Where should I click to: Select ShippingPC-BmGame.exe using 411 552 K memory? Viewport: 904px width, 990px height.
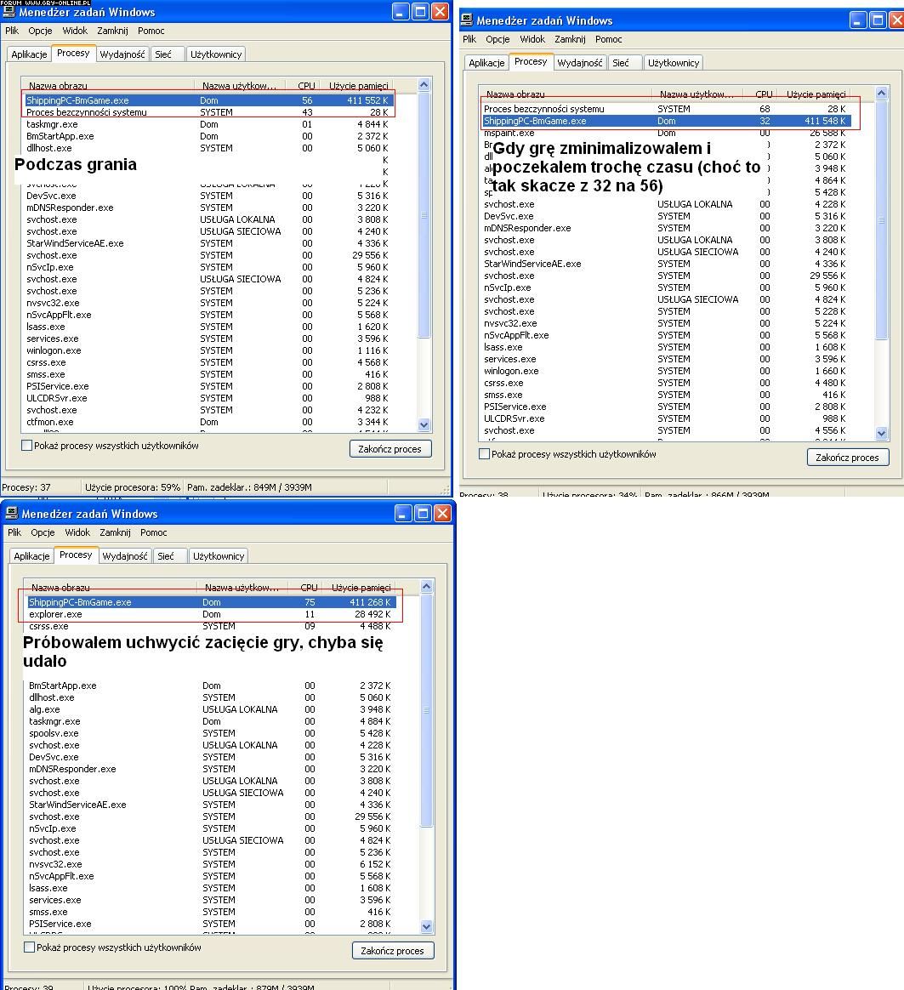click(208, 100)
